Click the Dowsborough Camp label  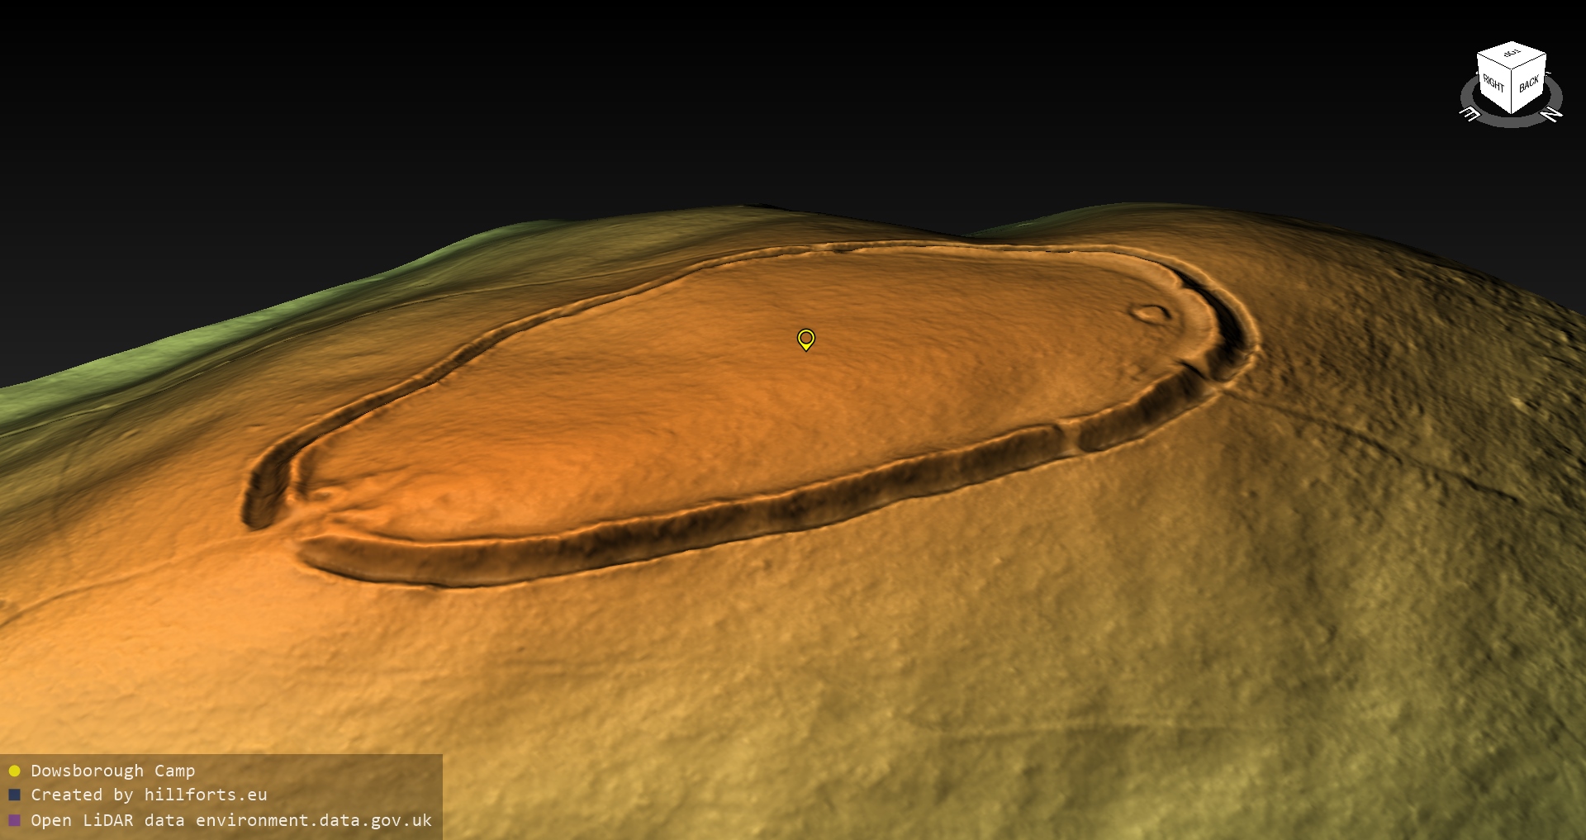tap(112, 771)
